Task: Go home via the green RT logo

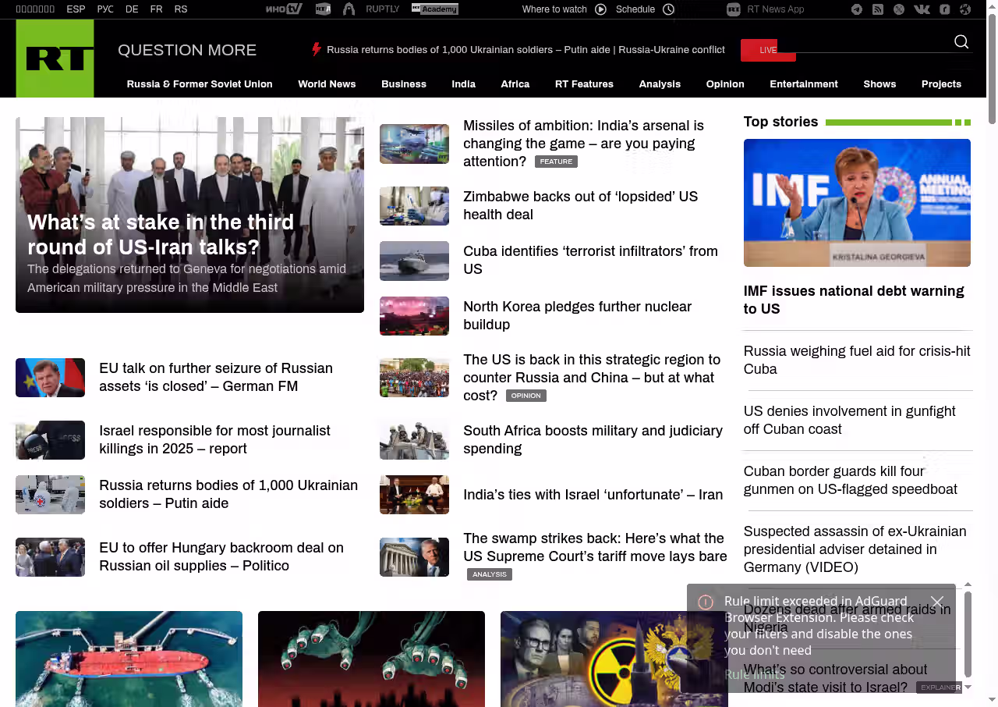Action: tap(55, 59)
